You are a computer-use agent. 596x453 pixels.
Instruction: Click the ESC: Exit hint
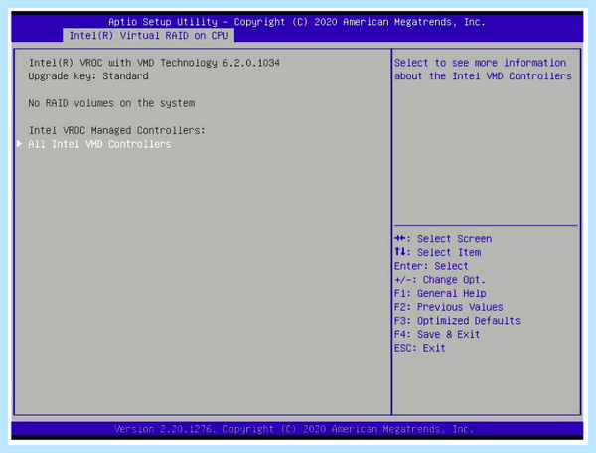[x=419, y=348]
